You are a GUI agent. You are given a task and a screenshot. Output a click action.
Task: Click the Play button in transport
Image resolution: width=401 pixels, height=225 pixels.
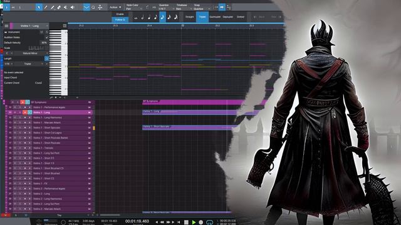(194, 222)
